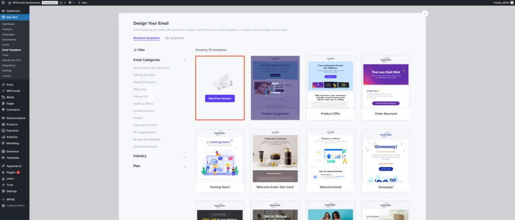
Task: Click the New plus icon in admin bar
Action: click(82, 3)
